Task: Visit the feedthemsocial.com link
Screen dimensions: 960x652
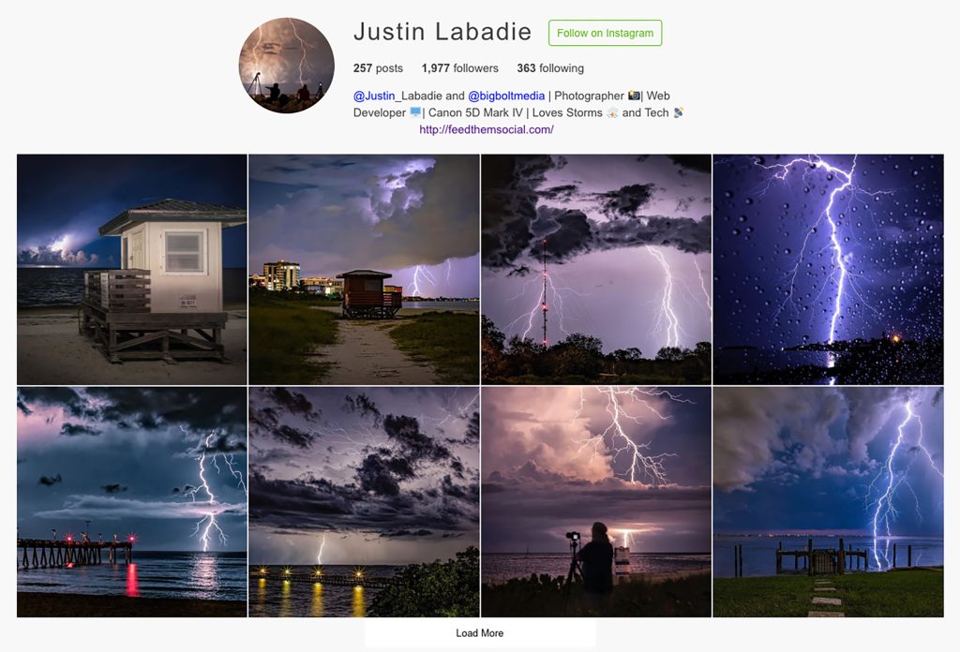Action: 487,129
